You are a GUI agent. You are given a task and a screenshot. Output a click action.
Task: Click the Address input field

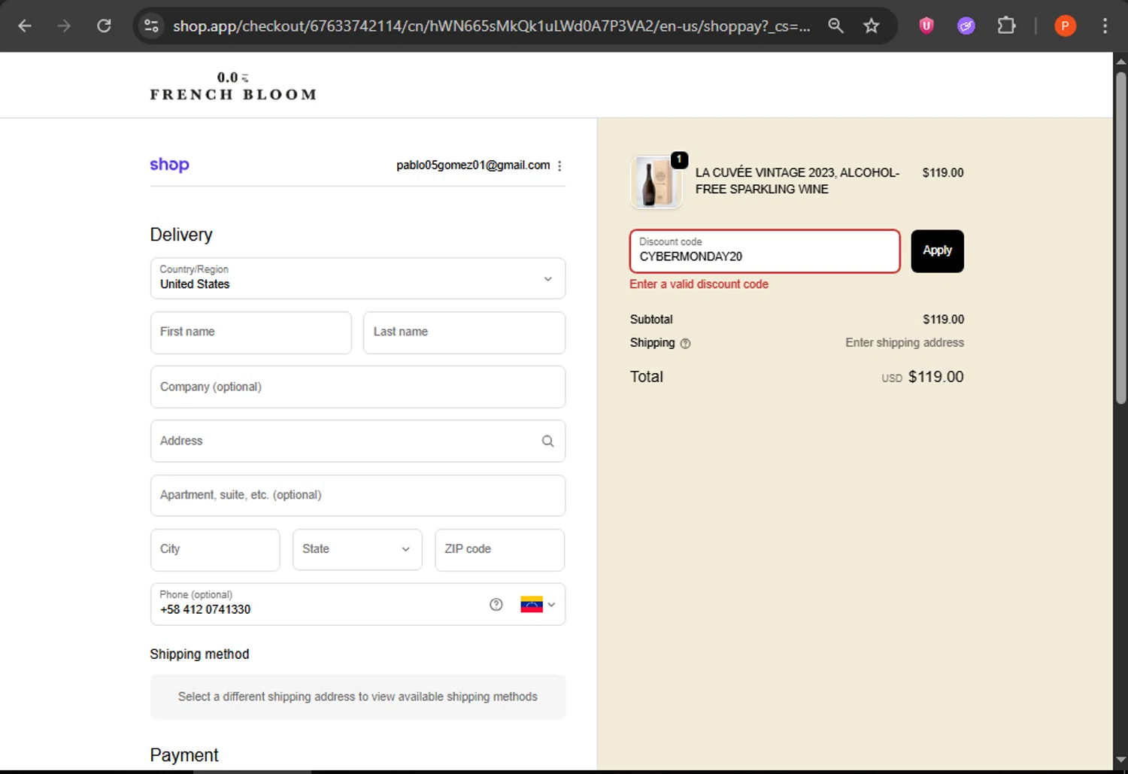point(358,441)
